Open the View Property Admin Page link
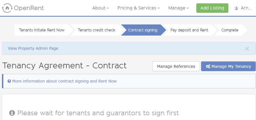Viewport: 256px width, 120px height. pyautogui.click(x=33, y=48)
